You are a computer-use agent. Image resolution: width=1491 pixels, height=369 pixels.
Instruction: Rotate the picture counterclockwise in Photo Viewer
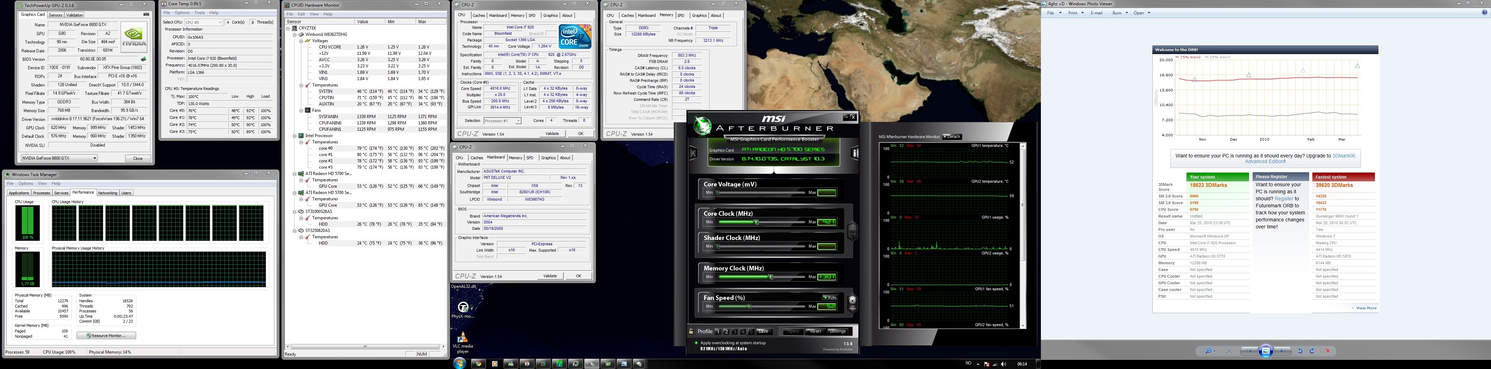pyautogui.click(x=1300, y=350)
